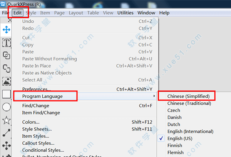Select the checked English (US) option

coord(180,139)
